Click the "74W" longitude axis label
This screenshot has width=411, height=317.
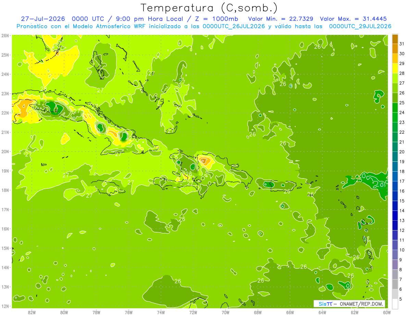[161, 313]
